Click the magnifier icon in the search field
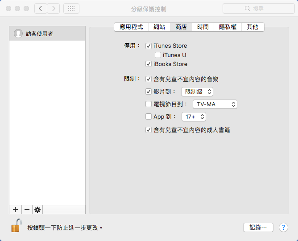Image resolution: width=298 pixels, height=241 pixels. pyautogui.click(x=247, y=8)
